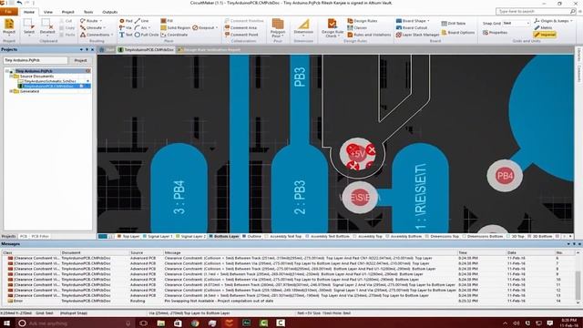Viewport: 583px width, 328px height.
Task: Switch to the PCB Filter panel tab
Action: pyautogui.click(x=40, y=236)
